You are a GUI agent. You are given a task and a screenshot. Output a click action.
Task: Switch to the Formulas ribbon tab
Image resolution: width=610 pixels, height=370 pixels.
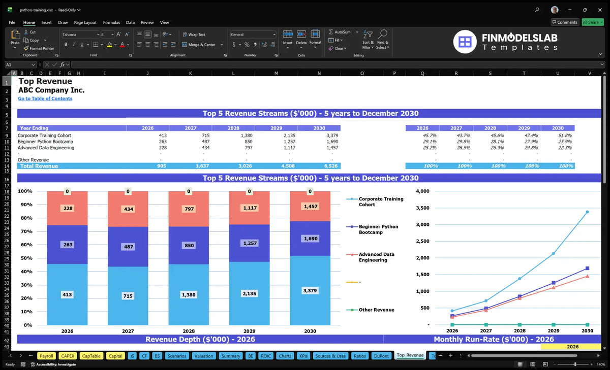click(x=111, y=22)
